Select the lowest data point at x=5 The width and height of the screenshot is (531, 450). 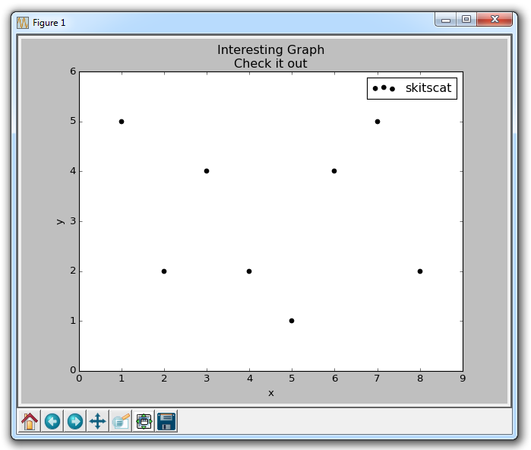pyautogui.click(x=292, y=321)
